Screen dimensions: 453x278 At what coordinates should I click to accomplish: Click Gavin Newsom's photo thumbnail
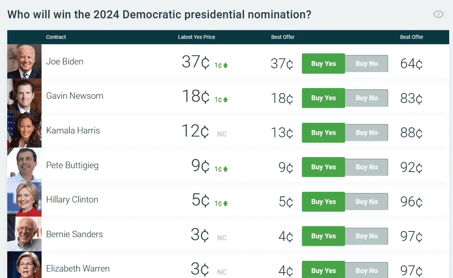[x=24, y=96]
